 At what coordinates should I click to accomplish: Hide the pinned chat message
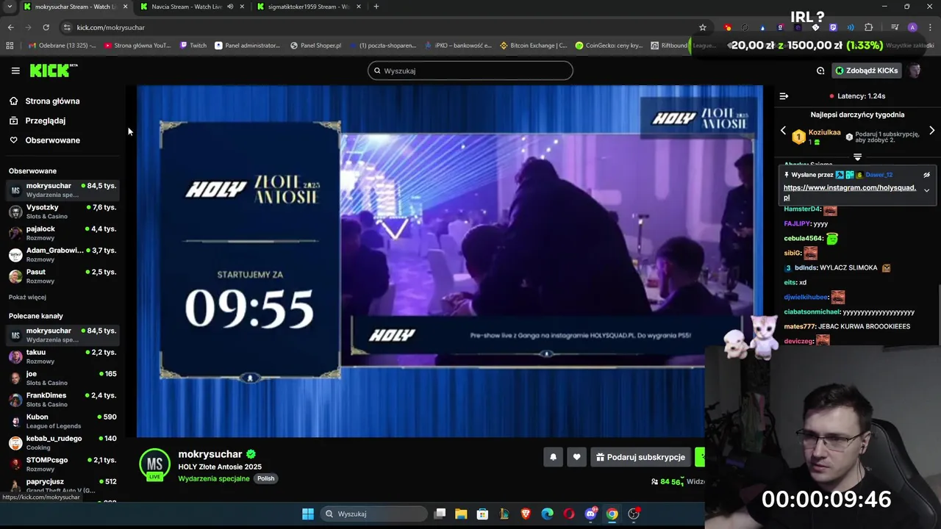[926, 175]
